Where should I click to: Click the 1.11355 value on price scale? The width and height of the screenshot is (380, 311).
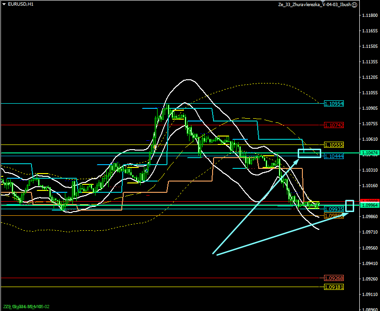pos(370,62)
